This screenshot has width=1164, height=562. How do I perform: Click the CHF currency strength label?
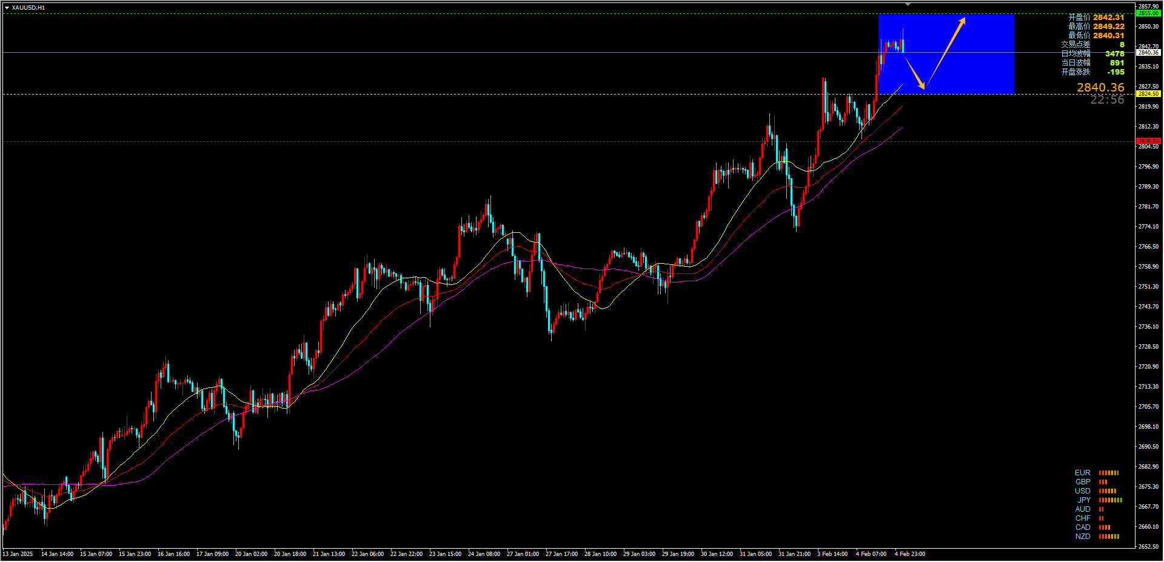pos(1083,518)
